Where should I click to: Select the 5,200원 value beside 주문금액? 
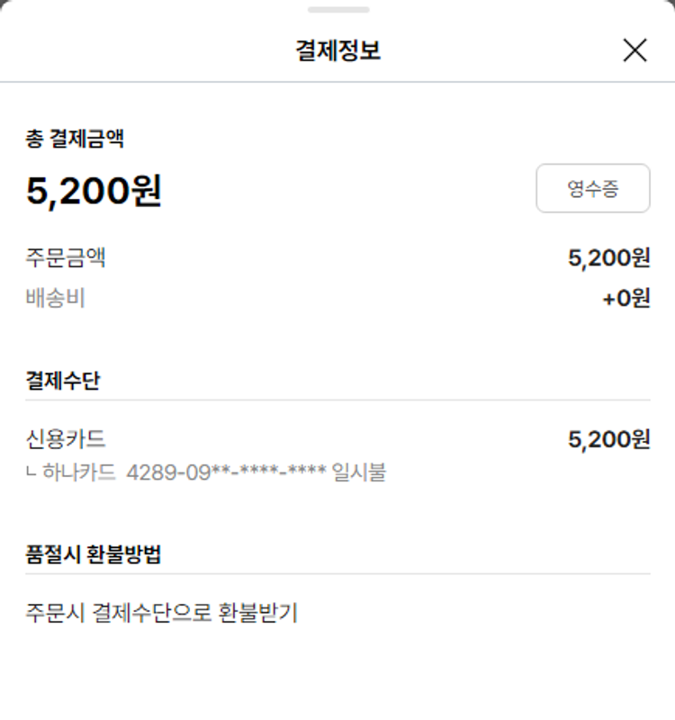[608, 258]
